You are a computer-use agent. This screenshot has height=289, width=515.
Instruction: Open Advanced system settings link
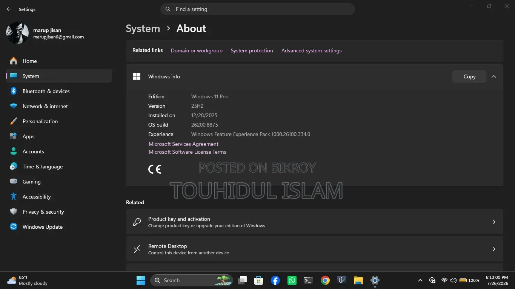coord(312,50)
